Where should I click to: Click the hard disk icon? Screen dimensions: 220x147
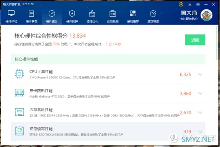click(19, 131)
